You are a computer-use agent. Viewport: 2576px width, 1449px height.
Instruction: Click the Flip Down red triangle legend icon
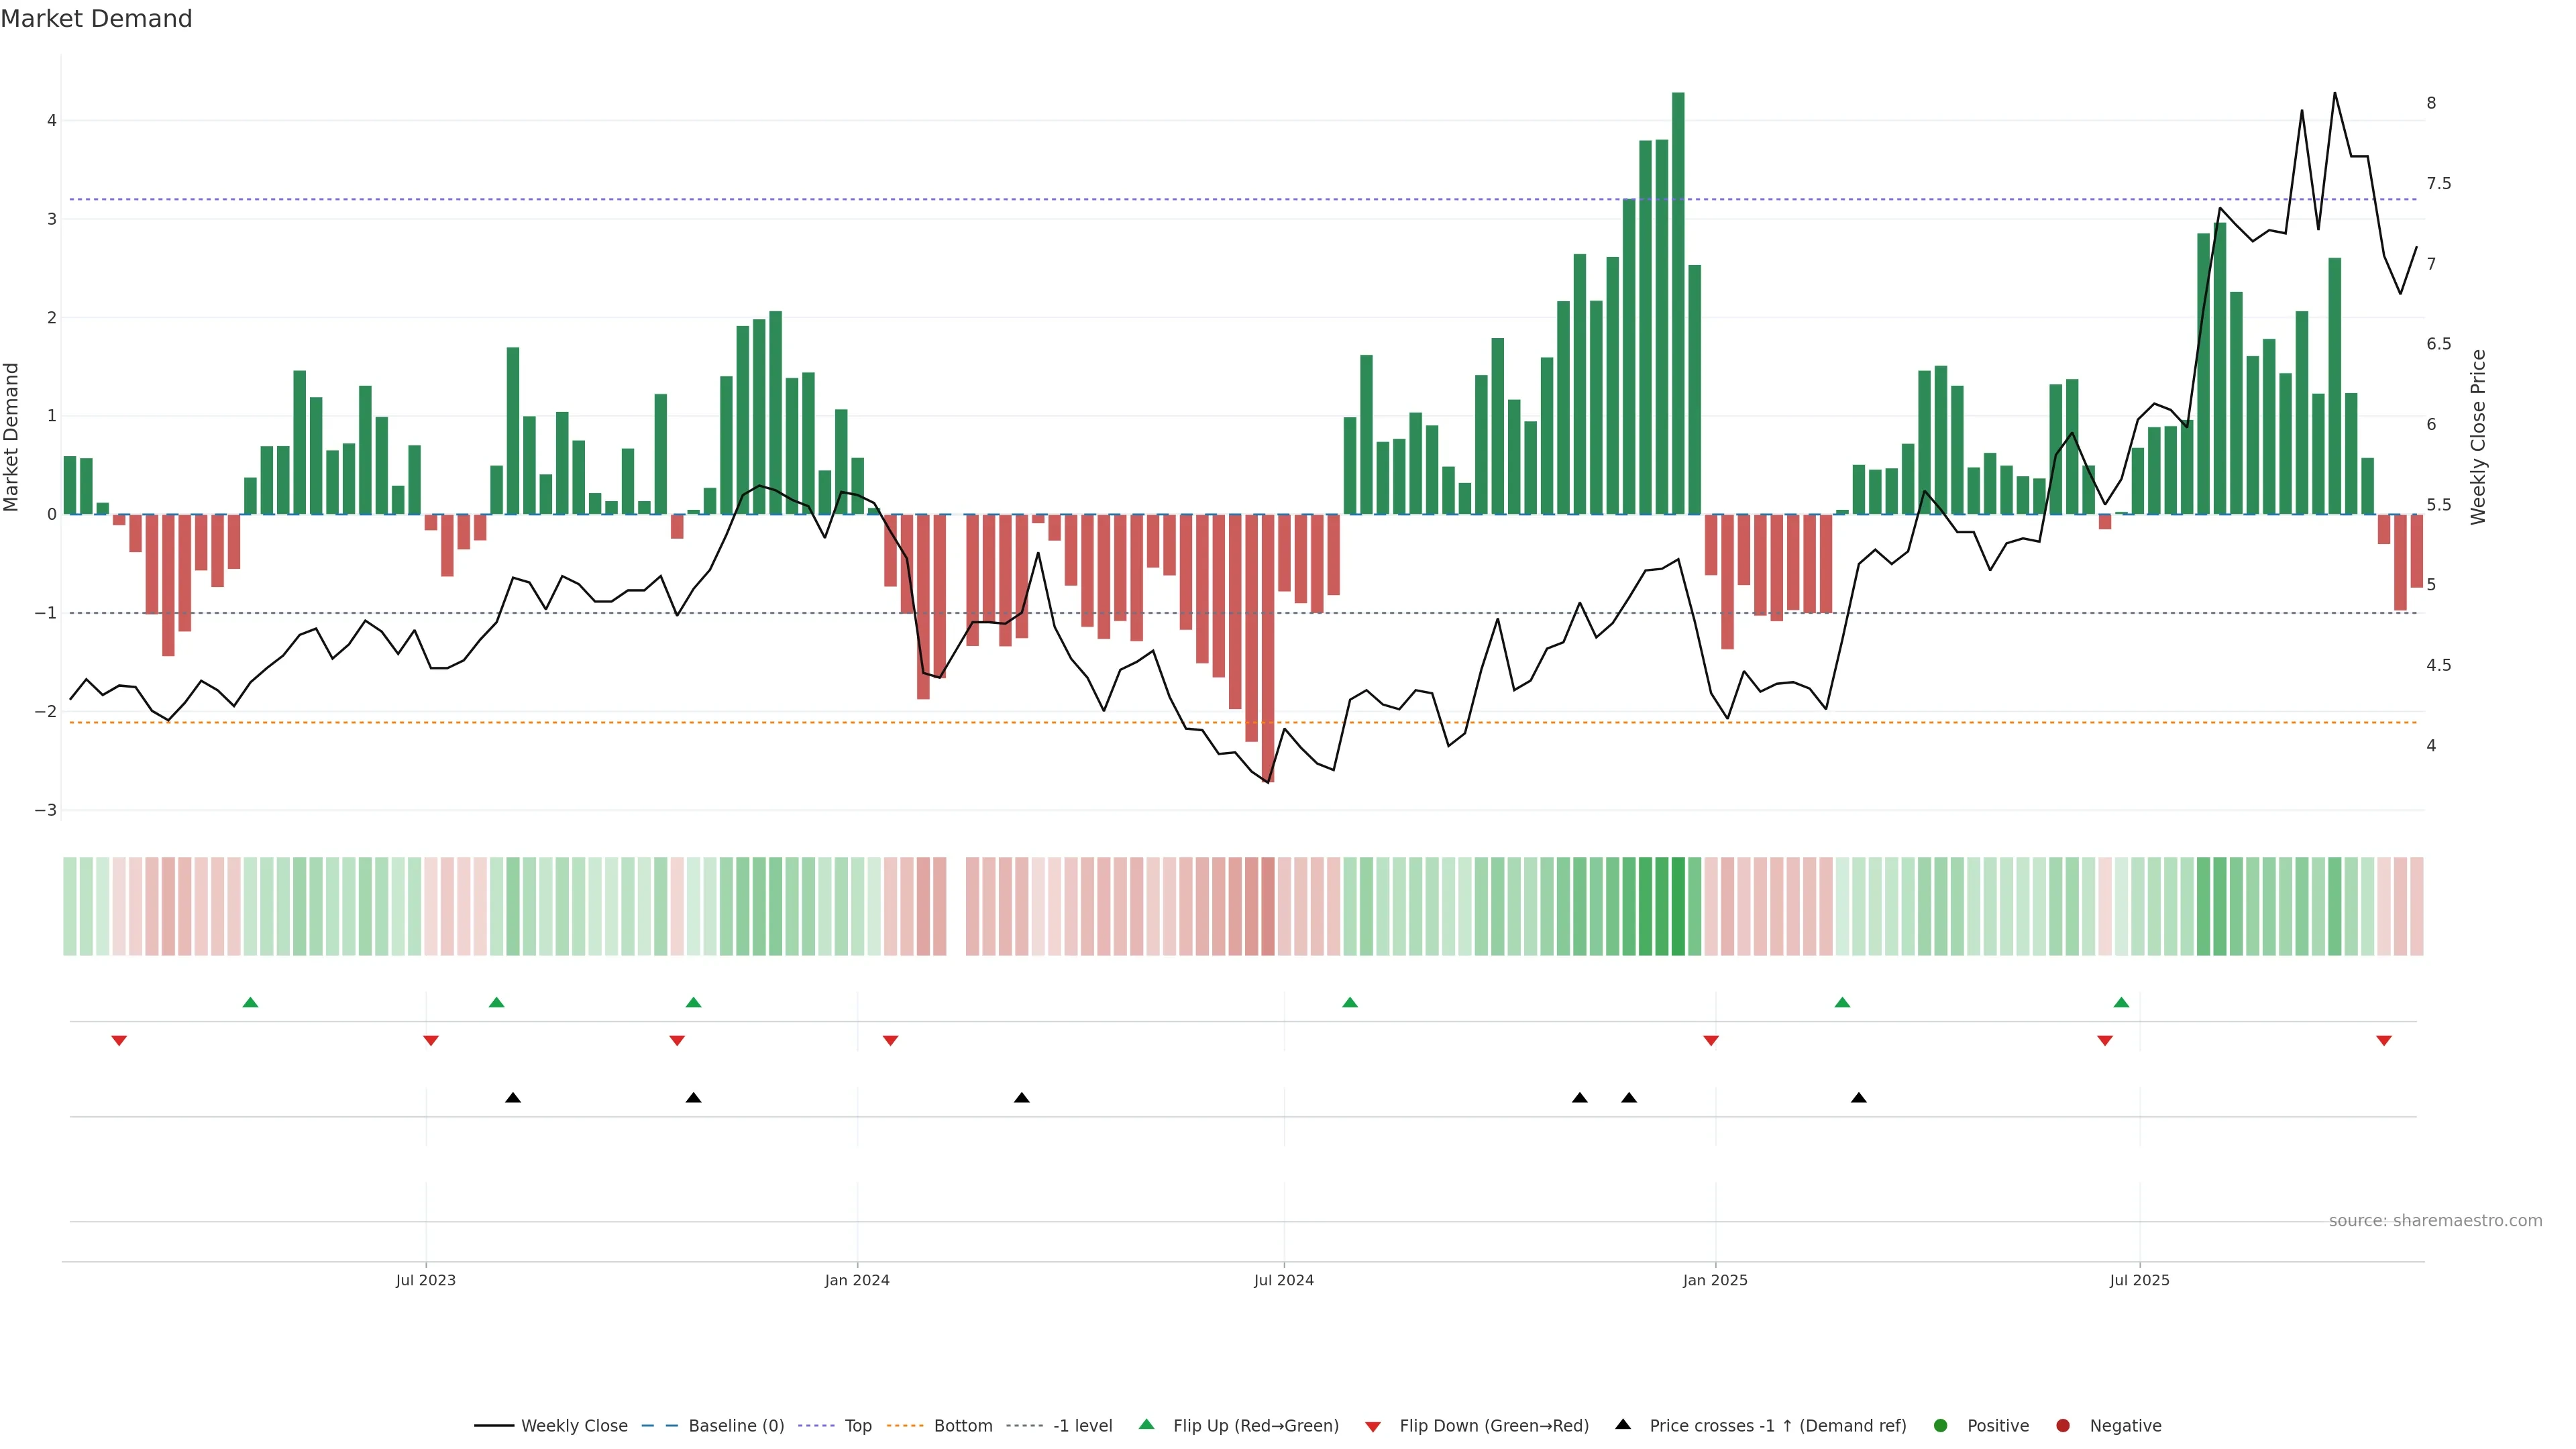[x=1373, y=1426]
